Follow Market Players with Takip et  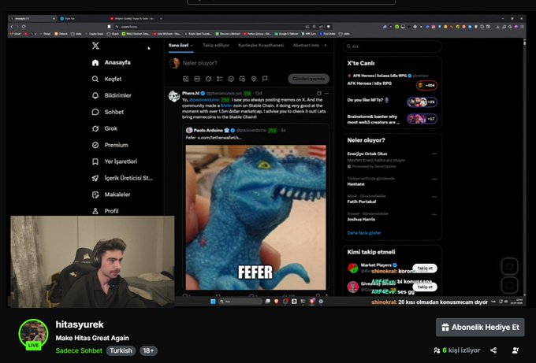tap(425, 268)
